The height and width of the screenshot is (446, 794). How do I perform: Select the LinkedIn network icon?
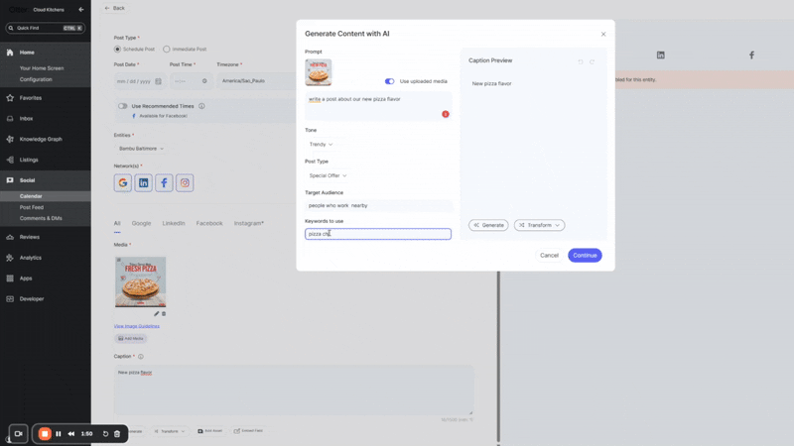click(x=144, y=182)
